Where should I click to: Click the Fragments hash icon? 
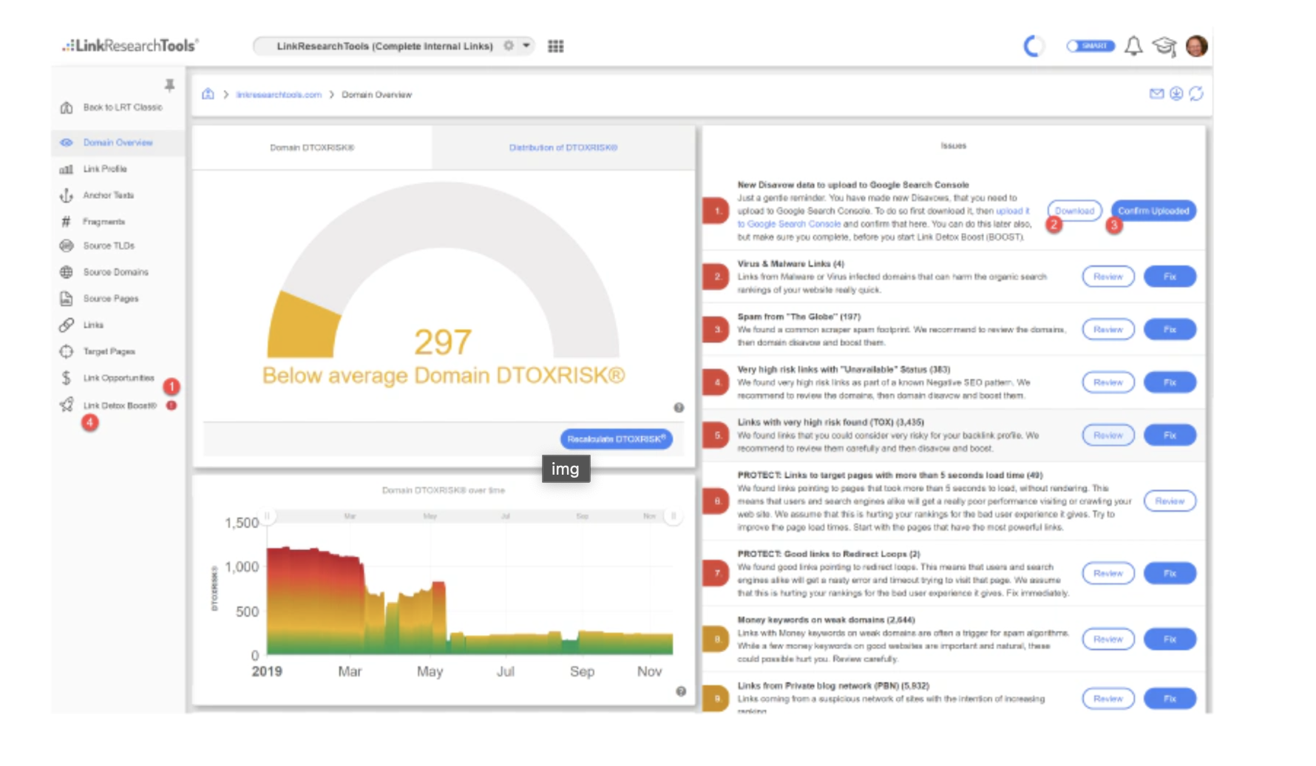click(x=67, y=222)
